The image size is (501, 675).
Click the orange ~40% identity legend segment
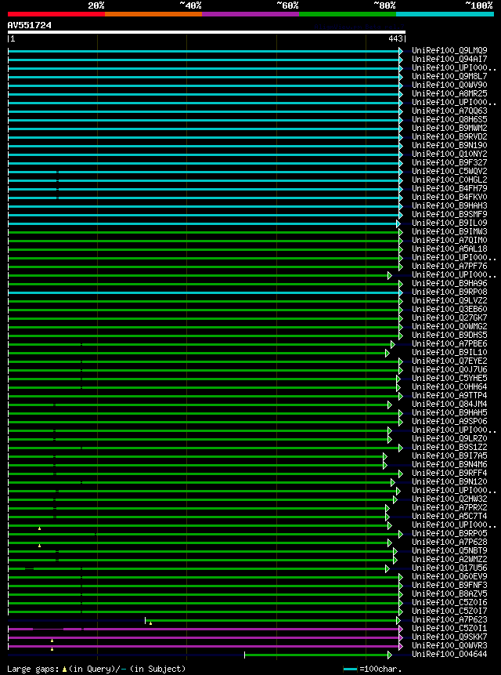coord(153,14)
